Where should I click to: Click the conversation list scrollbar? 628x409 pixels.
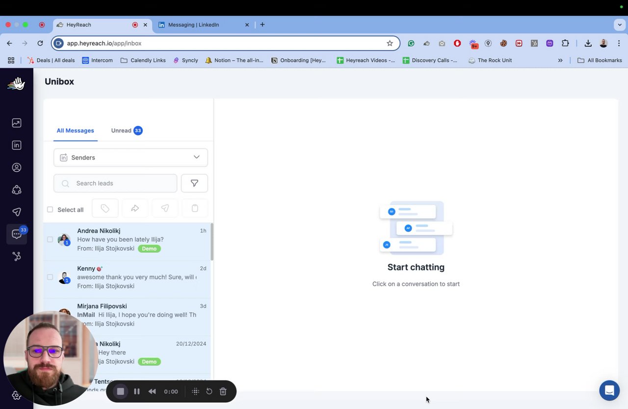(212, 242)
